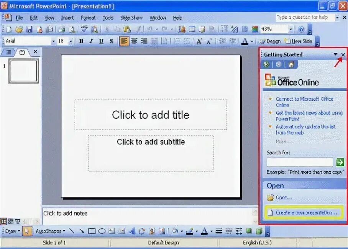This screenshot has width=348, height=249.
Task: Click 'Connect to Microsoft Office Online' link
Action: (304, 102)
